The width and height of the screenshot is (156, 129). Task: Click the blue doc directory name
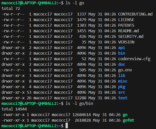[122, 64]
